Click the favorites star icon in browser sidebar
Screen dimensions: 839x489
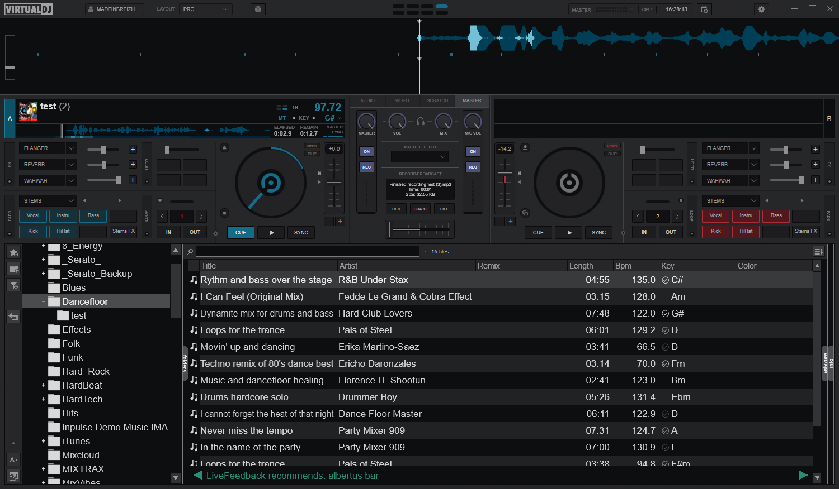[13, 252]
